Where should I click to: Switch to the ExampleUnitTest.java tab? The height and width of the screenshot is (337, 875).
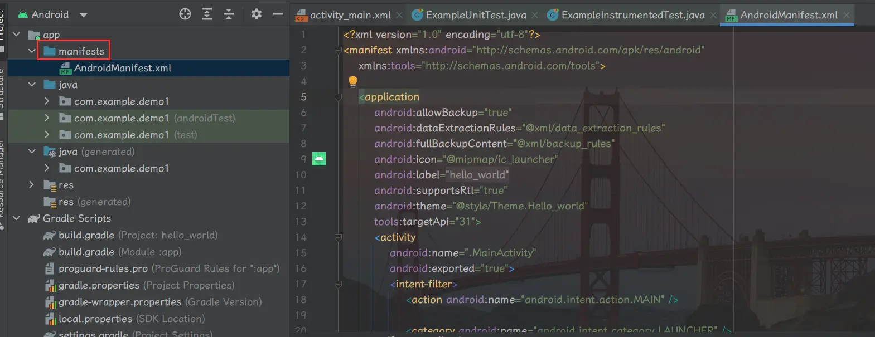tap(476, 15)
